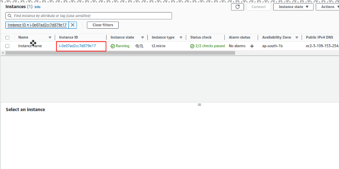
Task: Click the Instance ID filter token
Action: pyautogui.click(x=37, y=25)
